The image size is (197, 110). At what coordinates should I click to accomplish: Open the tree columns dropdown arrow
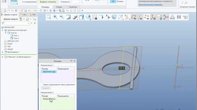click(30, 19)
